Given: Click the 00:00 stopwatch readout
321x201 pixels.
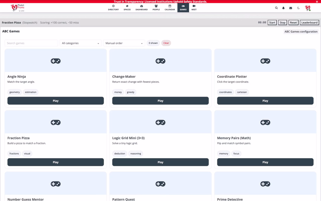Looking at the screenshot, I should 262,23.
